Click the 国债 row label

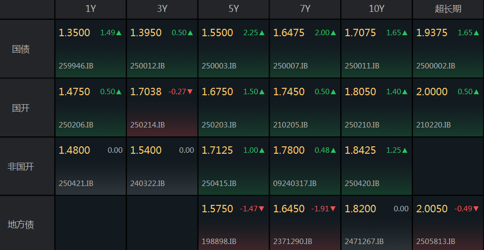point(21,50)
